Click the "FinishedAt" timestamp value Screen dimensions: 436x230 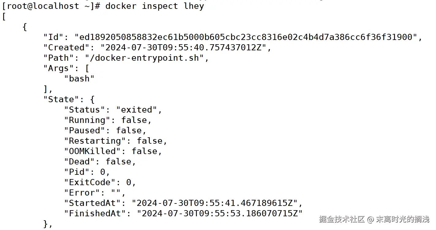[x=220, y=214]
